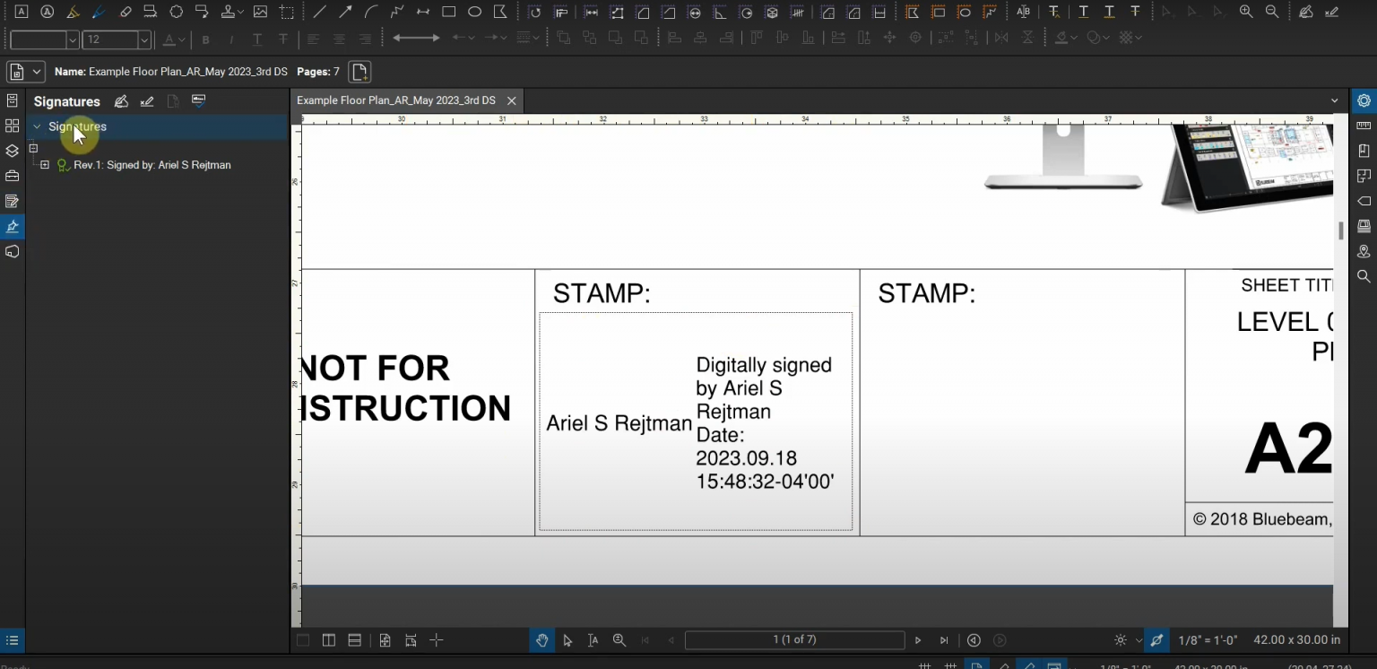Image resolution: width=1377 pixels, height=669 pixels.
Task: Toggle bold text formatting
Action: [205, 39]
